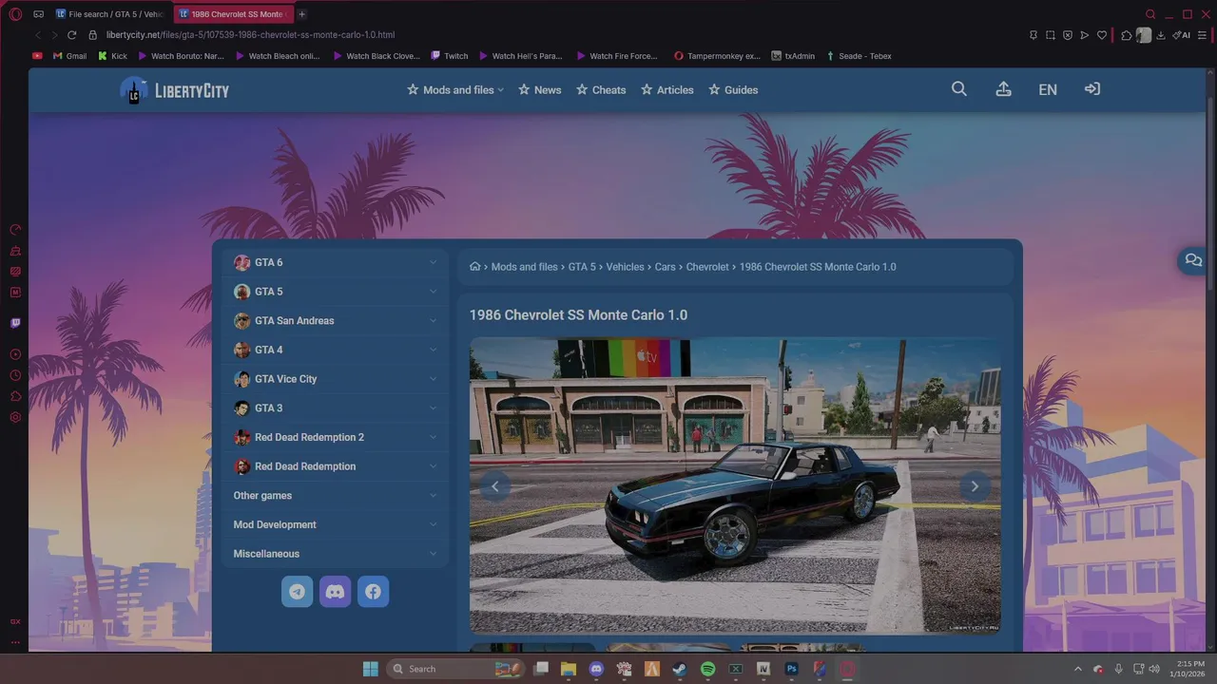Open the Facebook social icon
The image size is (1217, 684).
(373, 592)
